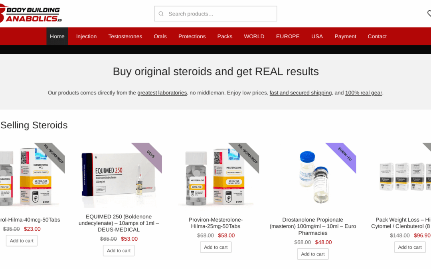Navigate to the Packs section
The image size is (431, 269).
(225, 37)
